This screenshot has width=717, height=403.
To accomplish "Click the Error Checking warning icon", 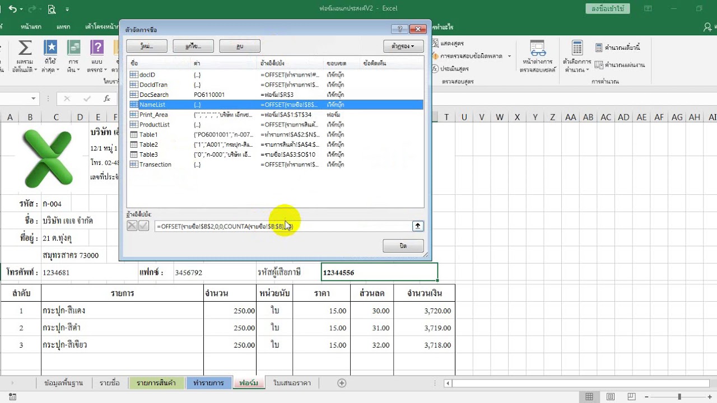I will tap(435, 56).
